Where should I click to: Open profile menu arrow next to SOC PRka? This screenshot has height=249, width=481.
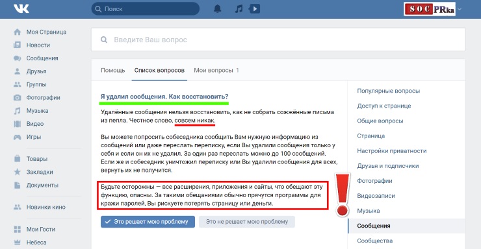(460, 9)
